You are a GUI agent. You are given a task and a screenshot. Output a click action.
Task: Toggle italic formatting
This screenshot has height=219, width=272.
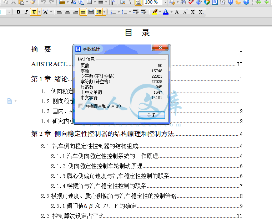click(x=26, y=12)
